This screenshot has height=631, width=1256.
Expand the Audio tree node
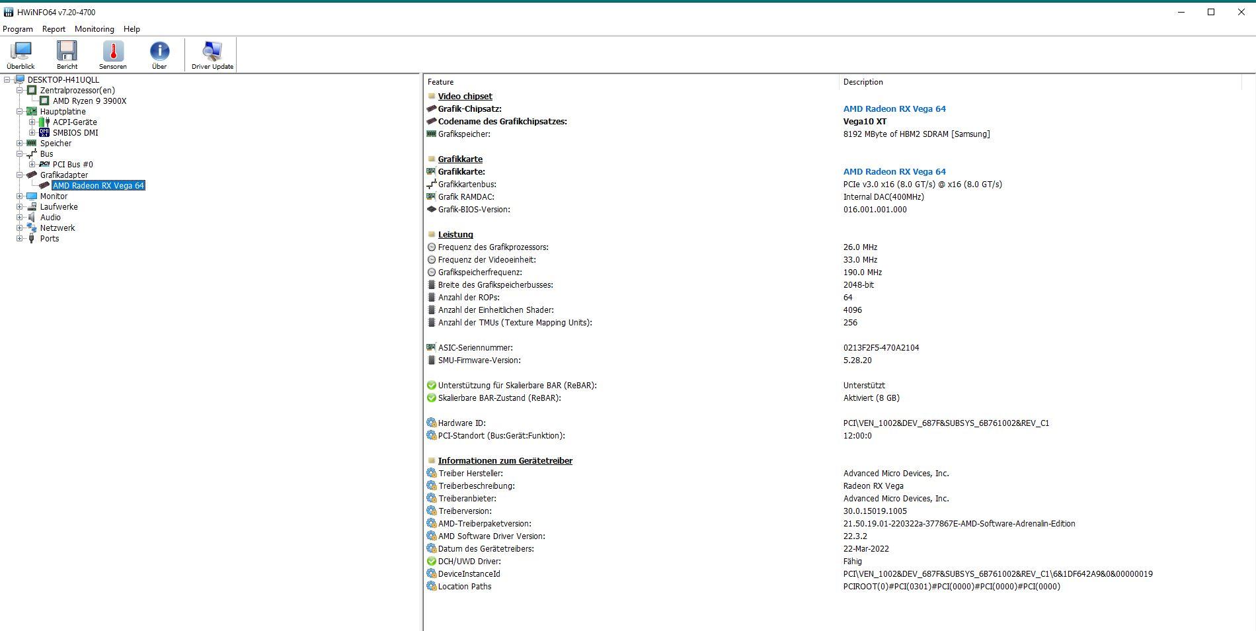pyautogui.click(x=20, y=218)
